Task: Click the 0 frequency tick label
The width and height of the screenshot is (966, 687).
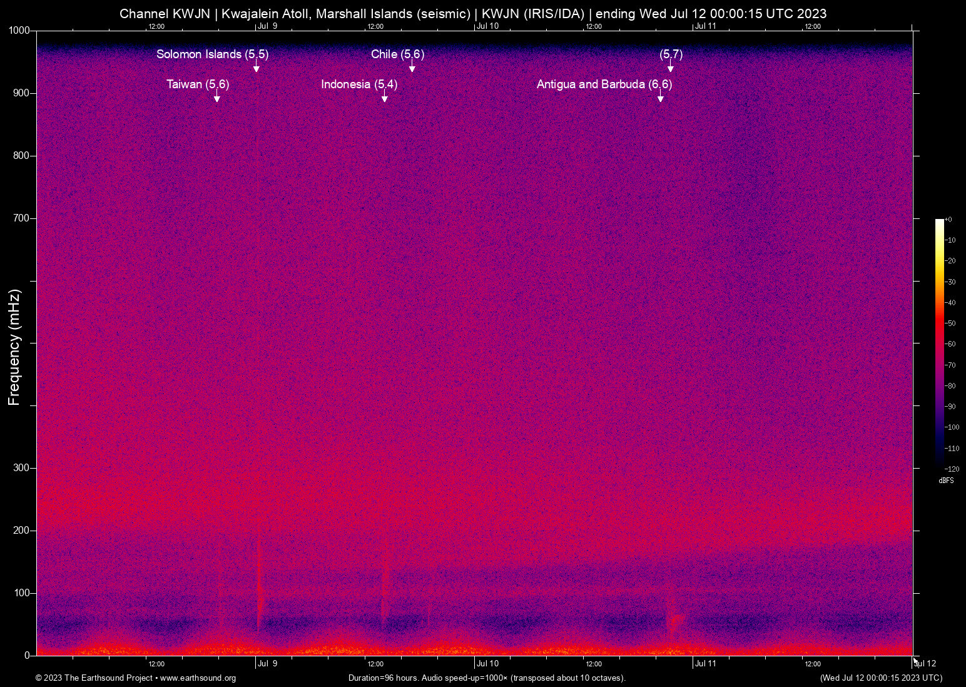Action: 27,656
